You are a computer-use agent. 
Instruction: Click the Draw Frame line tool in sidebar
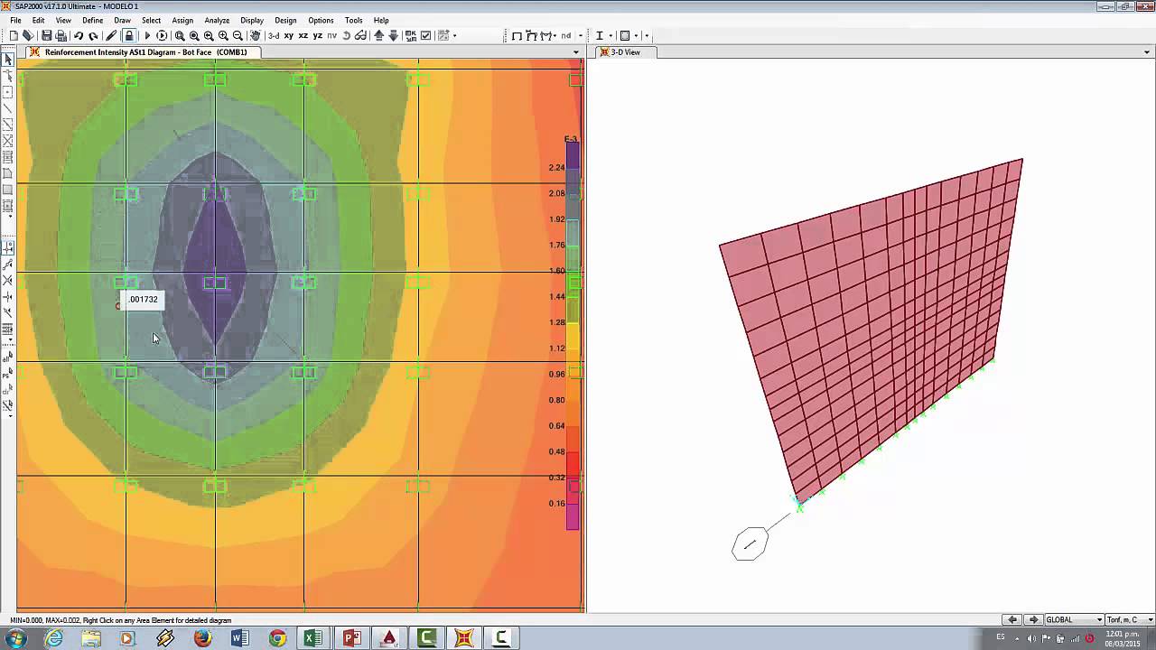8,108
